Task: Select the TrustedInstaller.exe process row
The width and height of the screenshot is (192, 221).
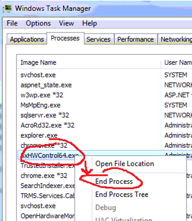Action: 48,166
